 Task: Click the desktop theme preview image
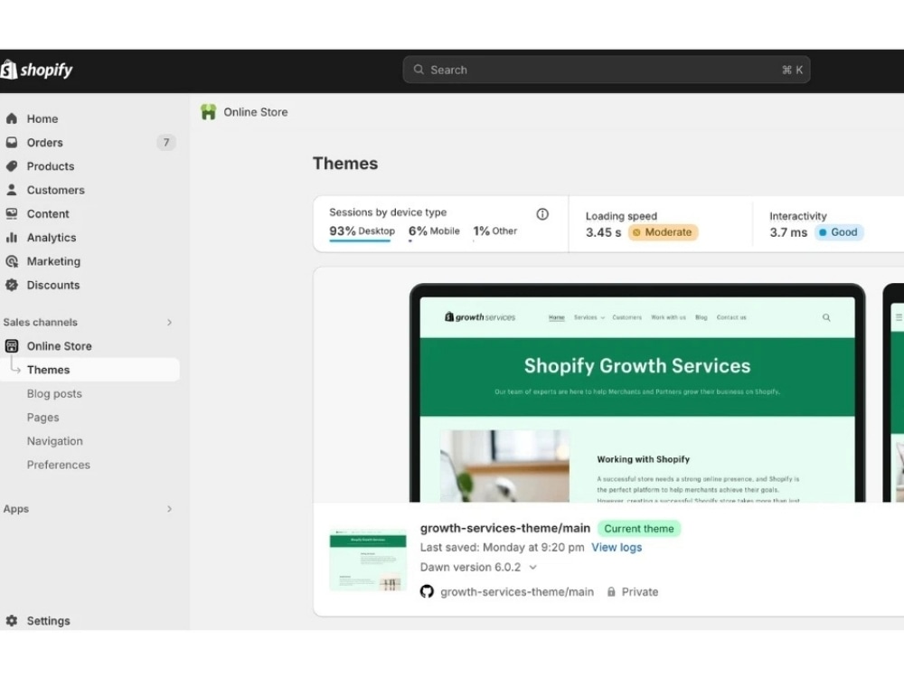637,393
